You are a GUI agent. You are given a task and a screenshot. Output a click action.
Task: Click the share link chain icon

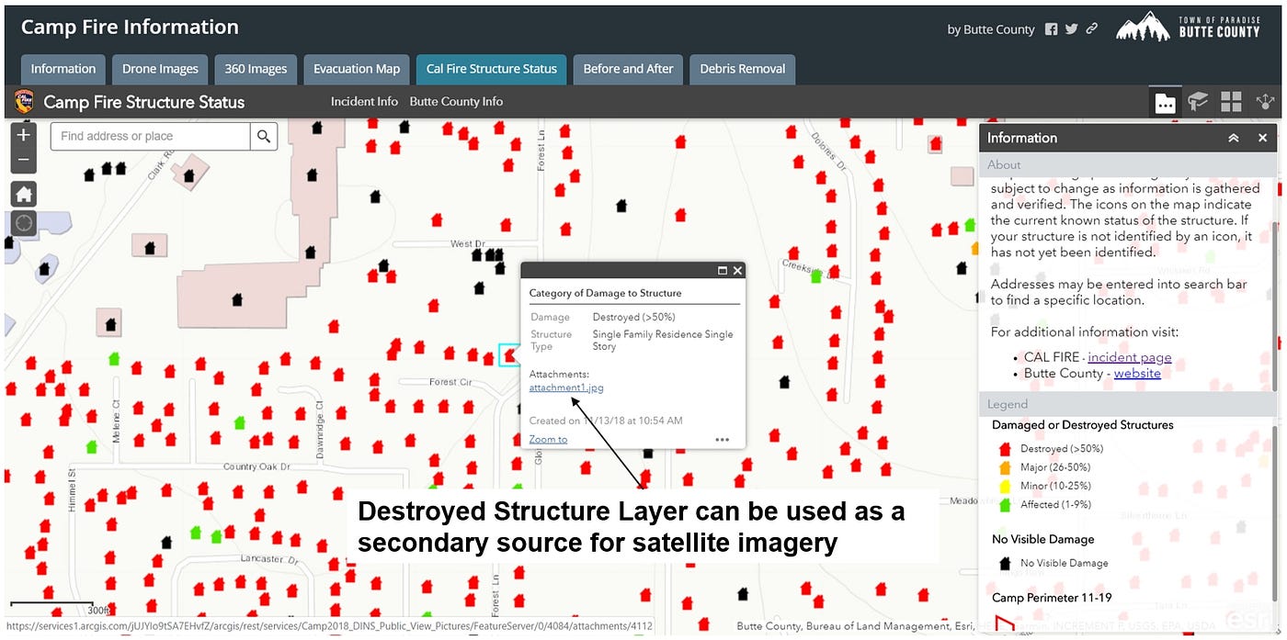(x=1092, y=29)
